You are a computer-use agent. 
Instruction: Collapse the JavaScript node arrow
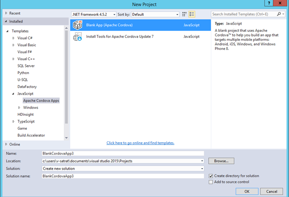[13, 94]
